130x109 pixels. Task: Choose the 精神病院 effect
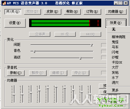pyautogui.click(x=118, y=37)
